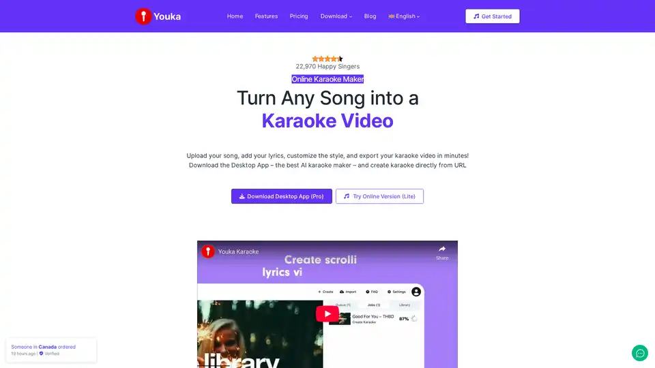Click the Online Karaoke Maker highlighted label
The width and height of the screenshot is (655, 368).
pos(327,79)
